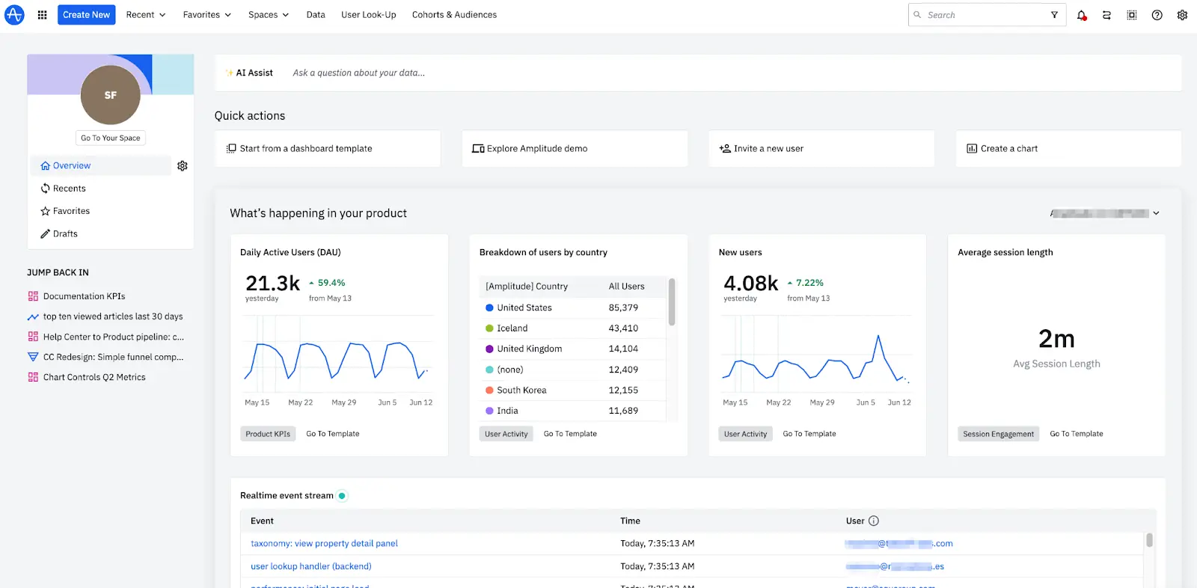Click the search filter funnel icon

[1054, 15]
